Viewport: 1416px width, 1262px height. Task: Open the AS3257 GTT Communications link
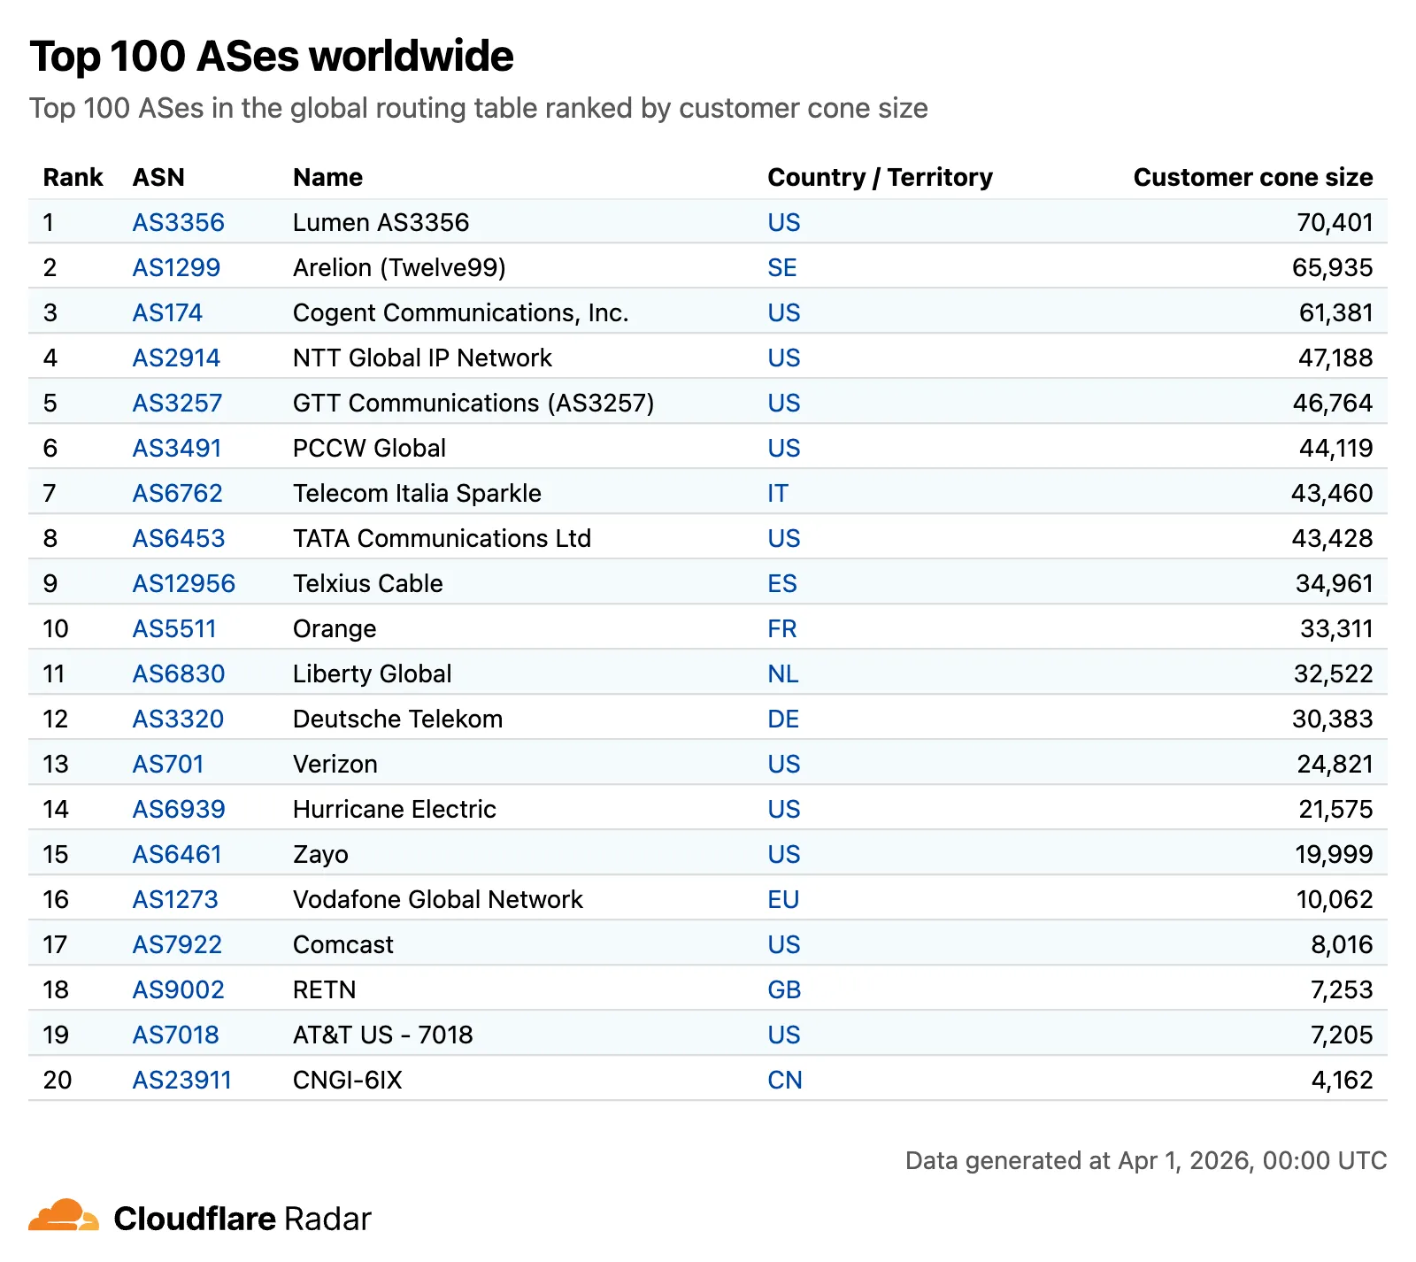click(x=178, y=403)
